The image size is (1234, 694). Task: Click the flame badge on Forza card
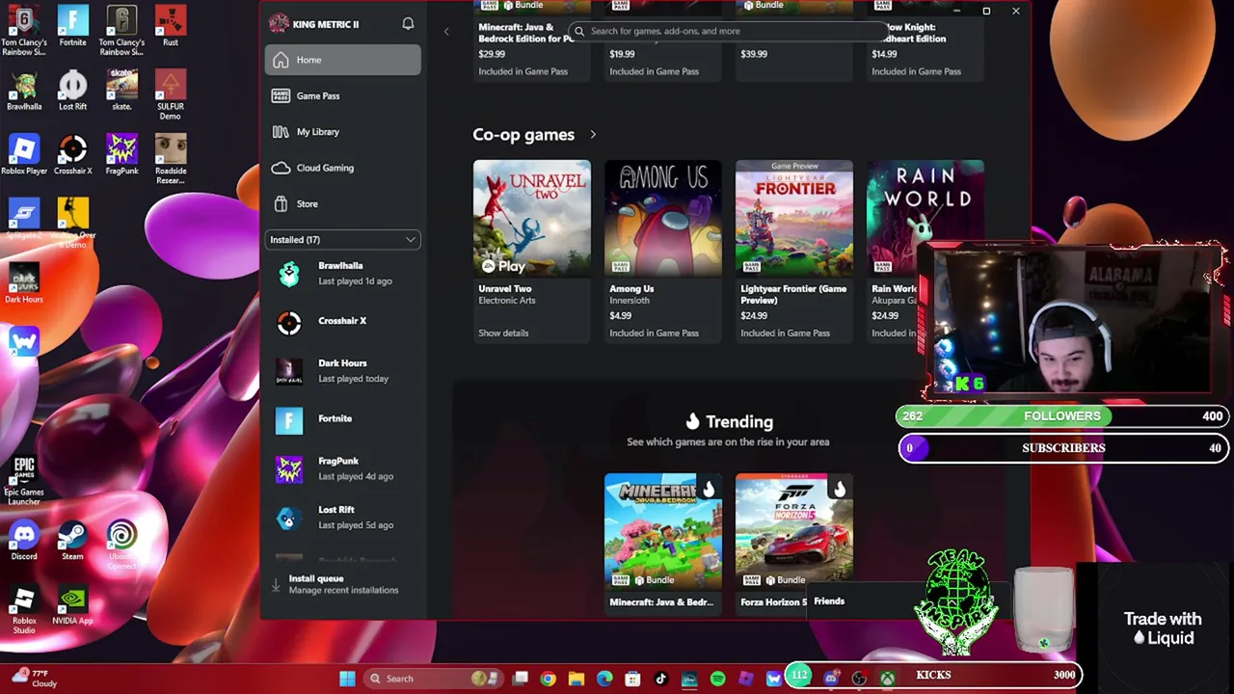pyautogui.click(x=840, y=489)
